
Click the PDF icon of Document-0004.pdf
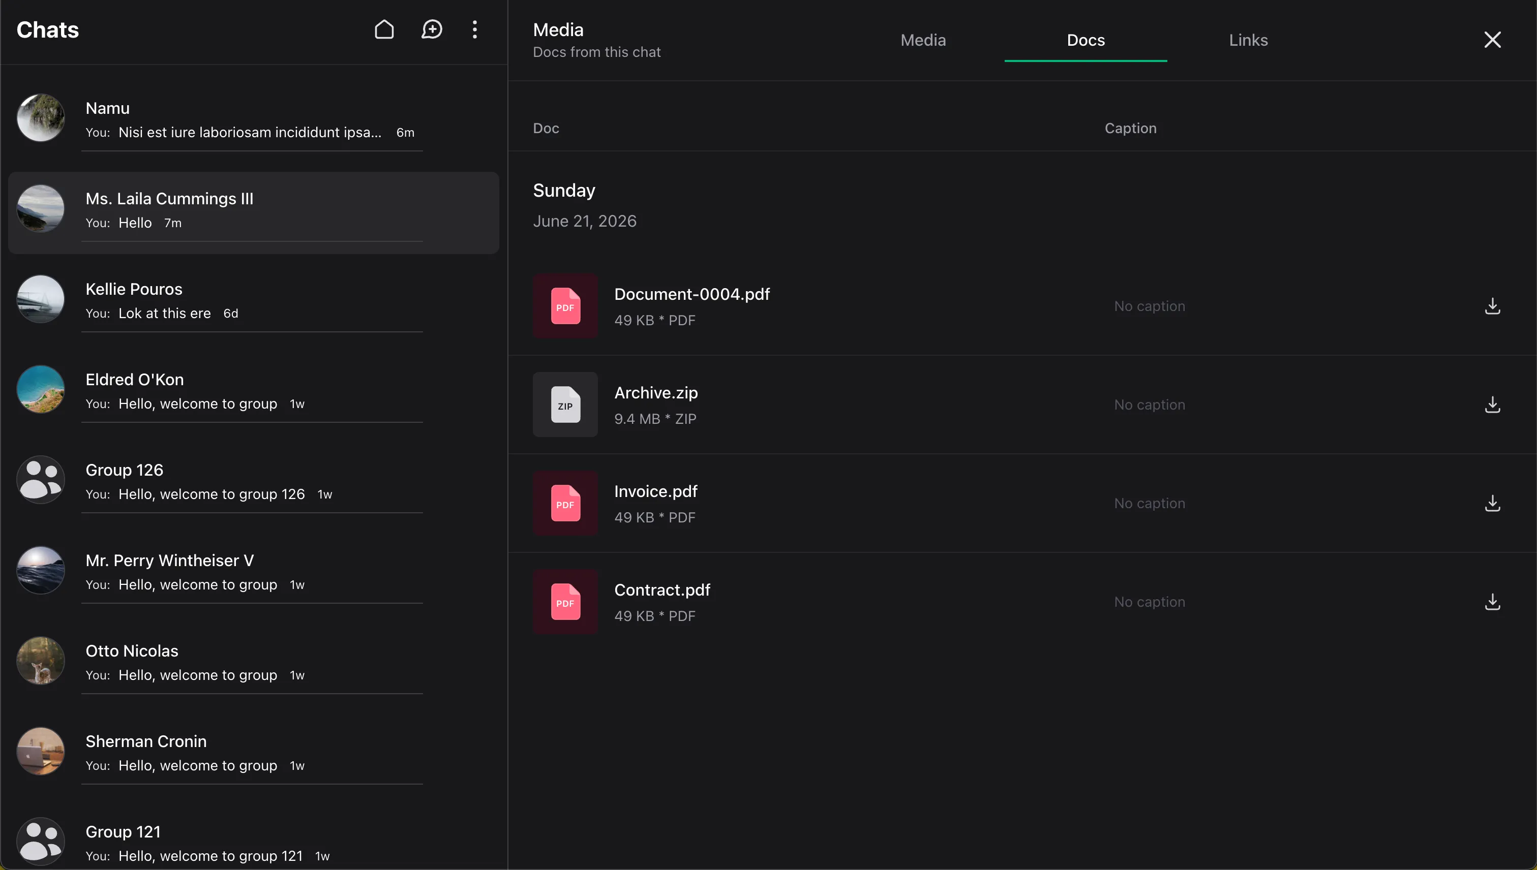point(565,306)
